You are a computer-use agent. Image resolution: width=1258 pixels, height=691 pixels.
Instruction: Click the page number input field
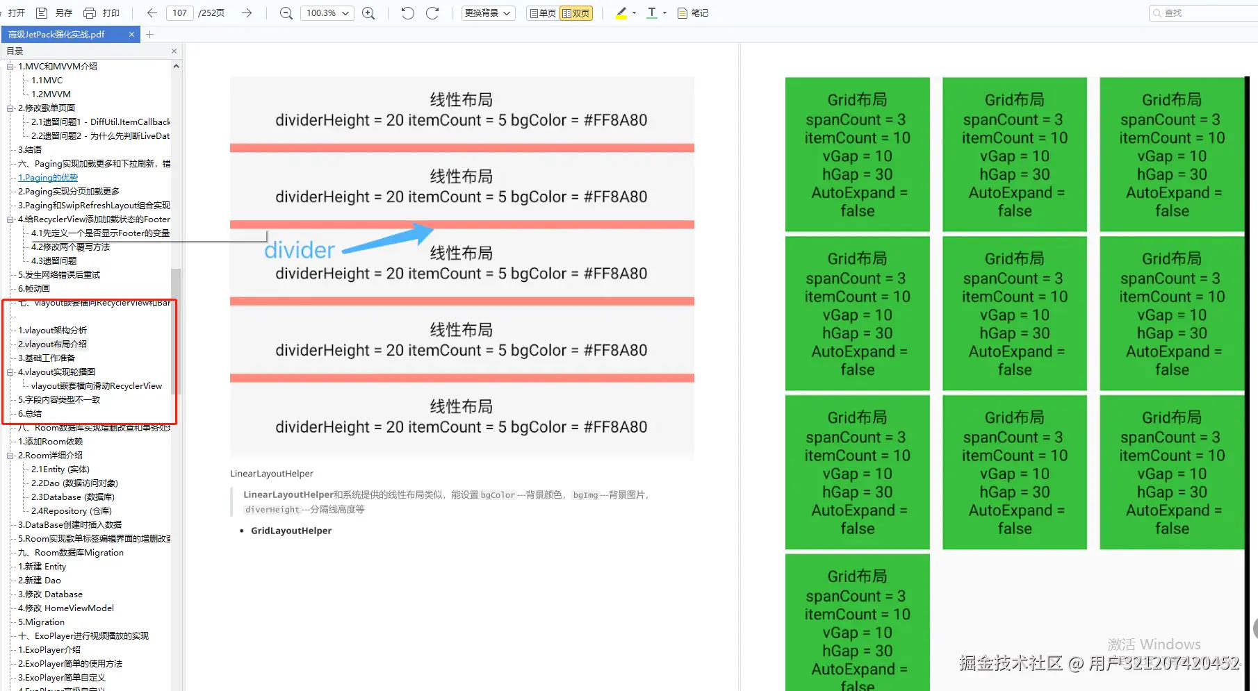(180, 13)
